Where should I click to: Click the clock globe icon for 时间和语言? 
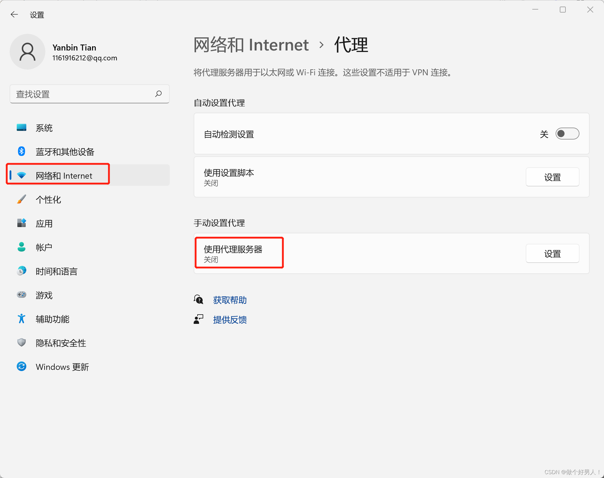coord(22,271)
